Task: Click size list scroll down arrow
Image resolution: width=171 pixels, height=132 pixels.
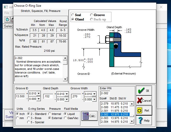Action: pyautogui.click(x=132, y=121)
